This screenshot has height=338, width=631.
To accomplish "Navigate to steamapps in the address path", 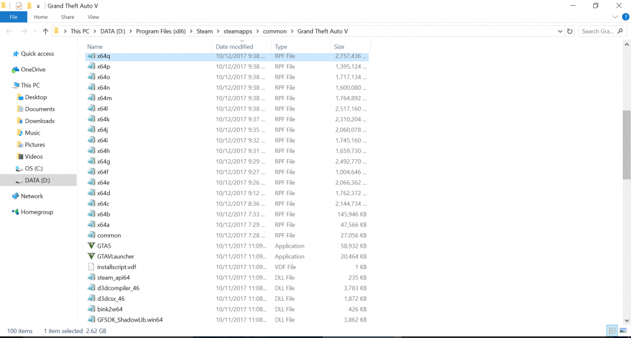I will coord(238,32).
